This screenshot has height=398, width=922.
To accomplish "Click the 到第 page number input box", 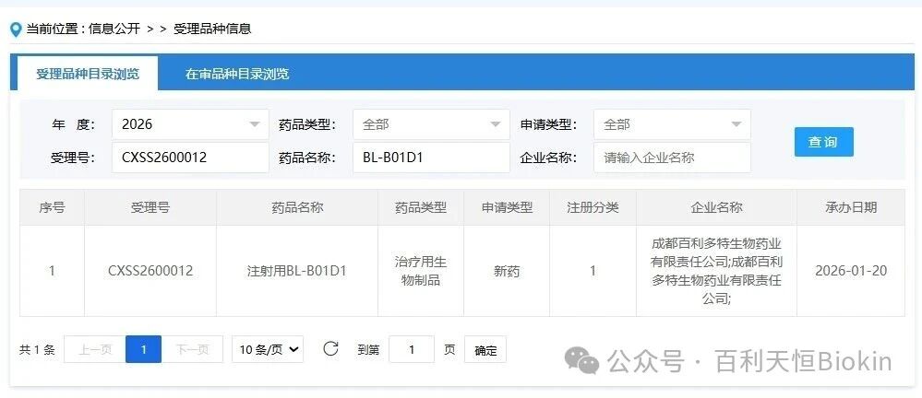I will pyautogui.click(x=412, y=350).
